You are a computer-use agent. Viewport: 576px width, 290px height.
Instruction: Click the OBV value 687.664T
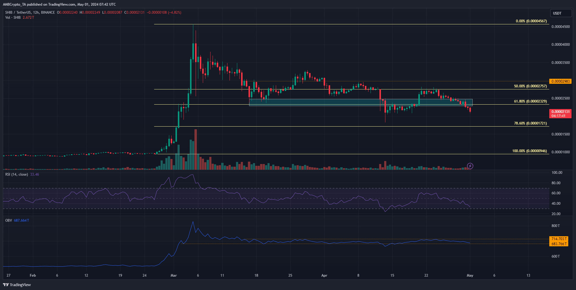[x=21, y=220]
